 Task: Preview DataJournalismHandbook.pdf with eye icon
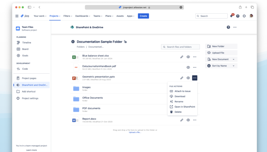point(188,68)
